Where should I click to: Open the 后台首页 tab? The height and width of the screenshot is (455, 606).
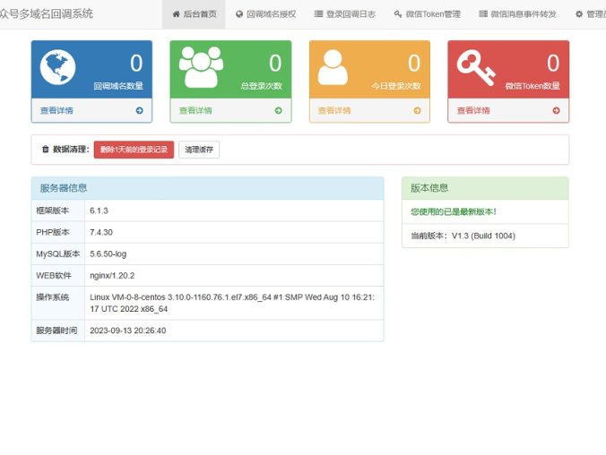point(194,14)
